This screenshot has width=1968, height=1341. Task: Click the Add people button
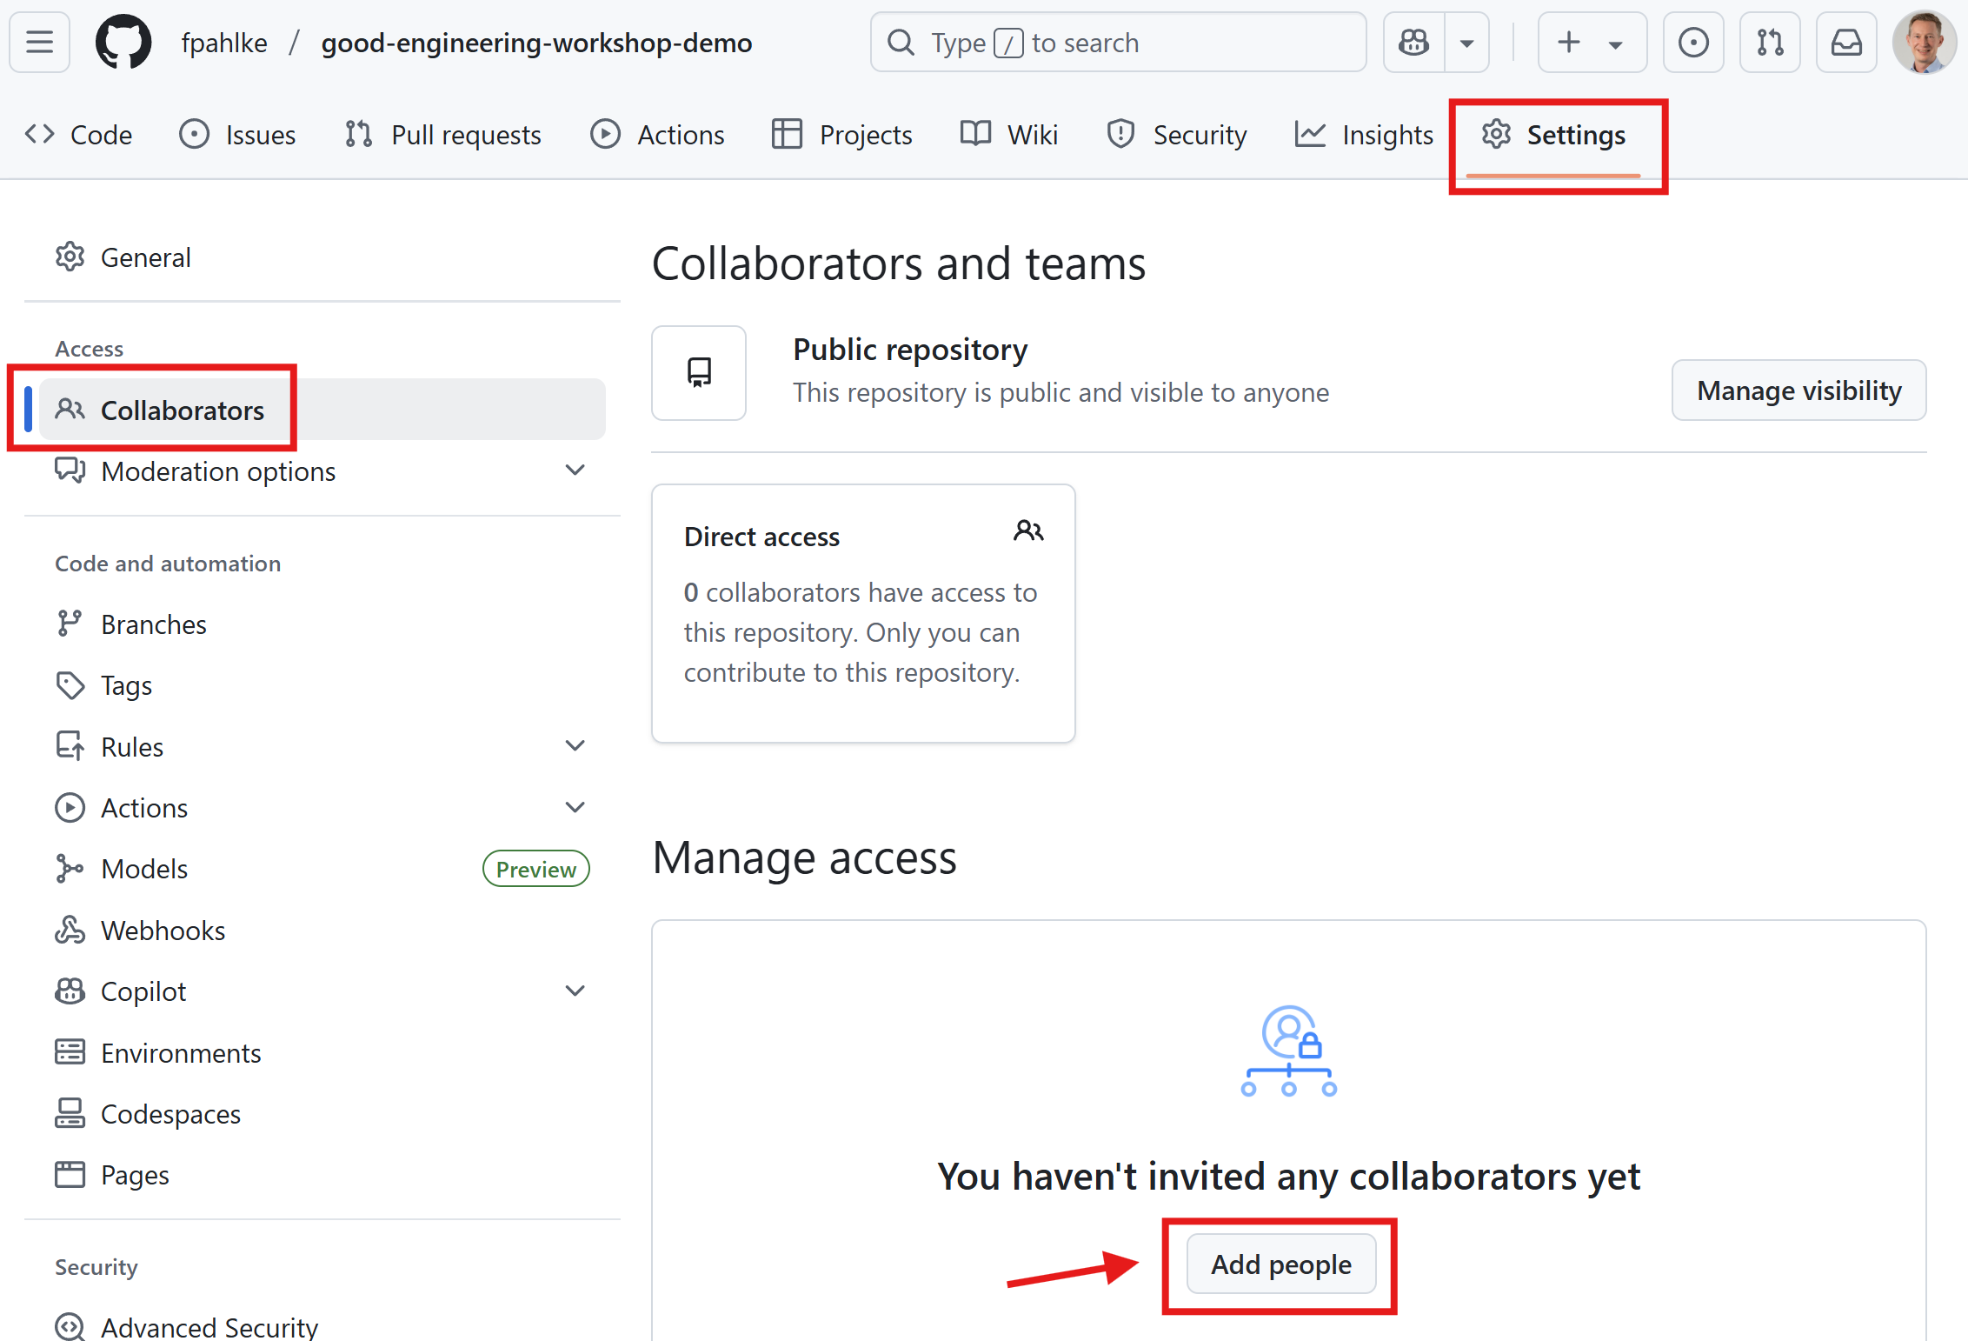click(x=1280, y=1264)
